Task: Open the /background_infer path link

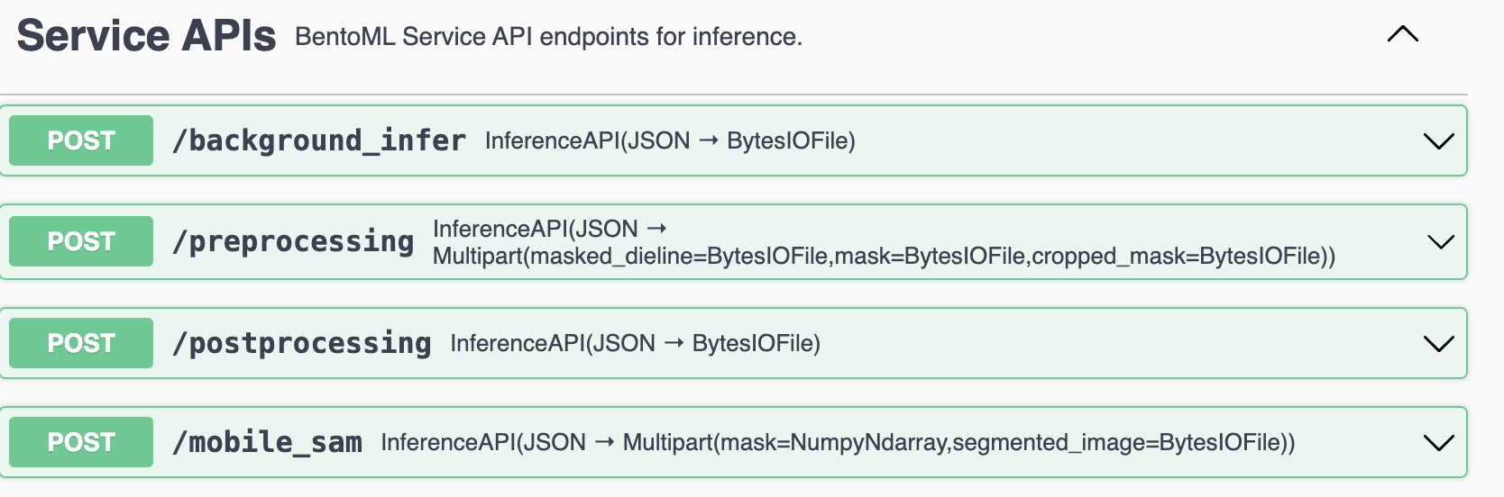Action: [319, 140]
